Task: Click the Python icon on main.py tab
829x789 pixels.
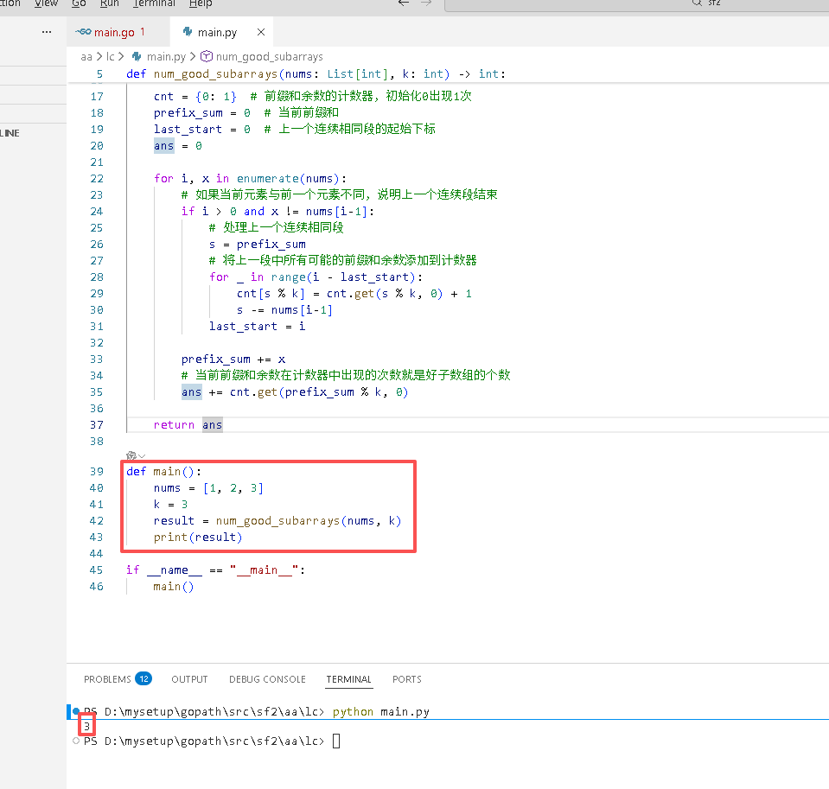Action: (188, 32)
